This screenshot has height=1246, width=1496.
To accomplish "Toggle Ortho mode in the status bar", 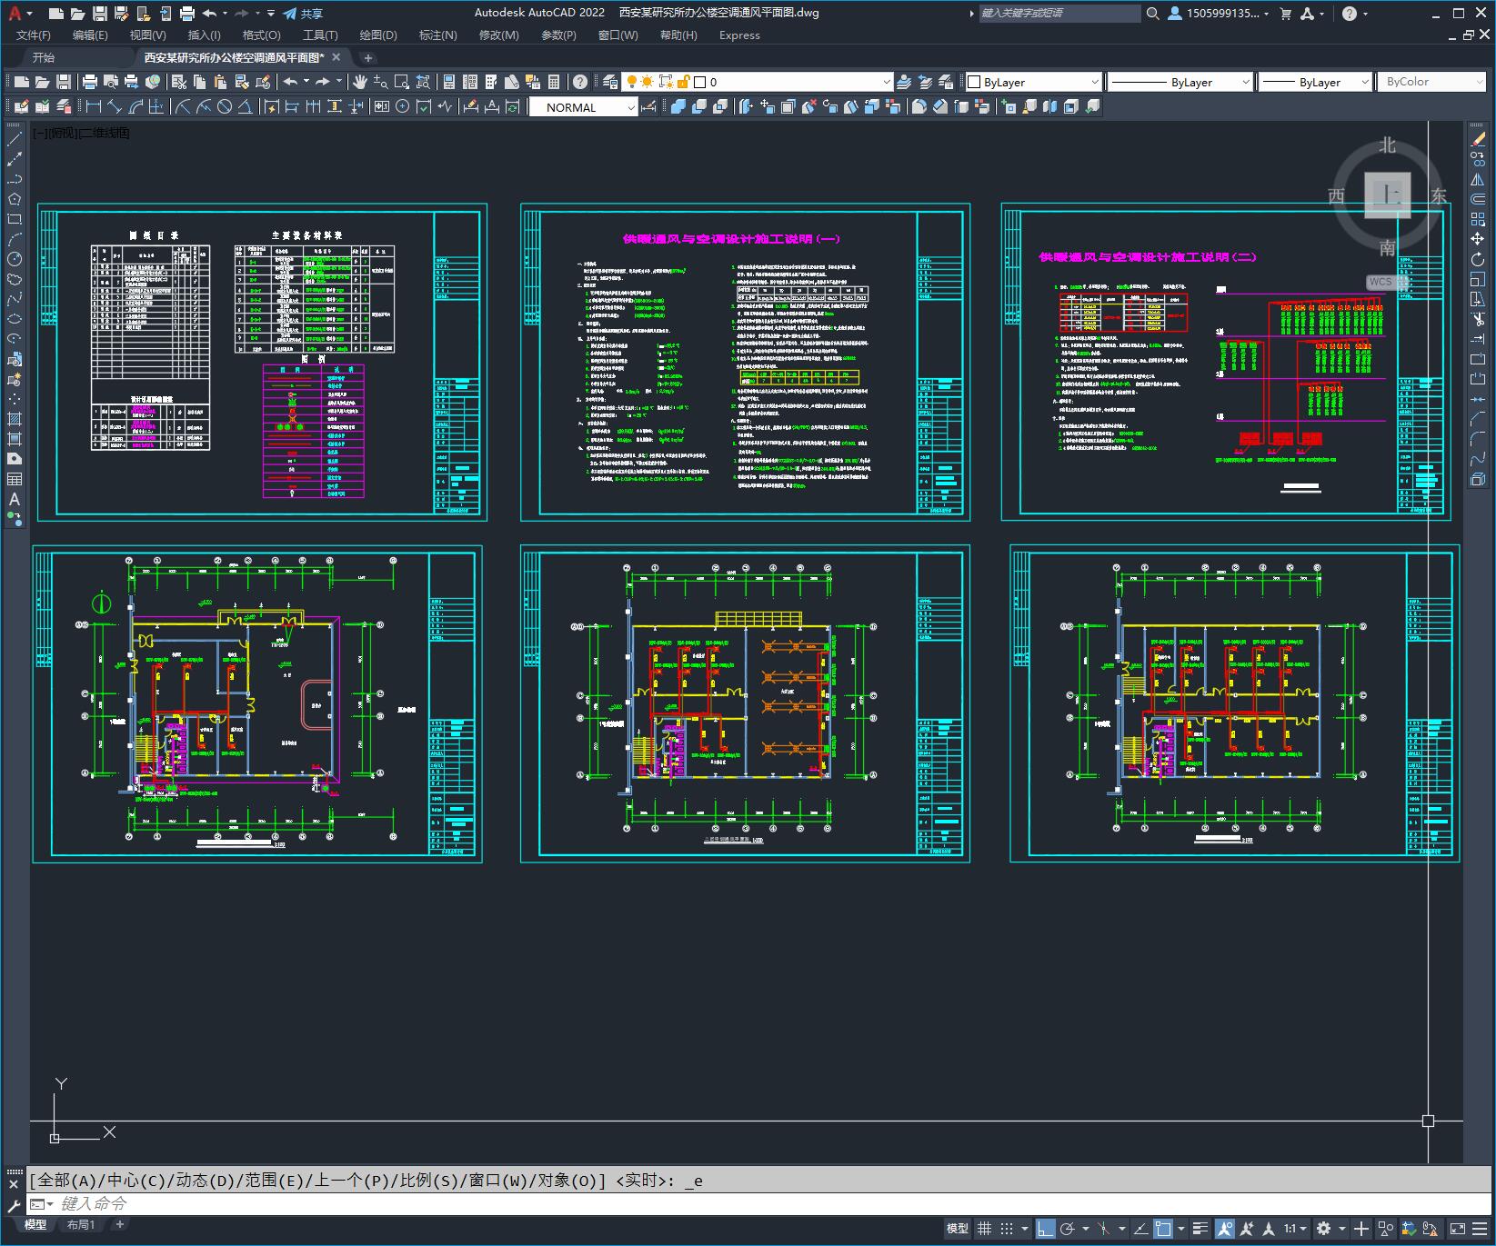I will click(1046, 1229).
